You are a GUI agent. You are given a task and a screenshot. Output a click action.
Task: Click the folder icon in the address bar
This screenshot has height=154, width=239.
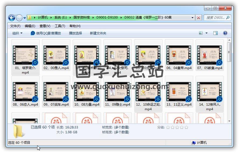29,18
